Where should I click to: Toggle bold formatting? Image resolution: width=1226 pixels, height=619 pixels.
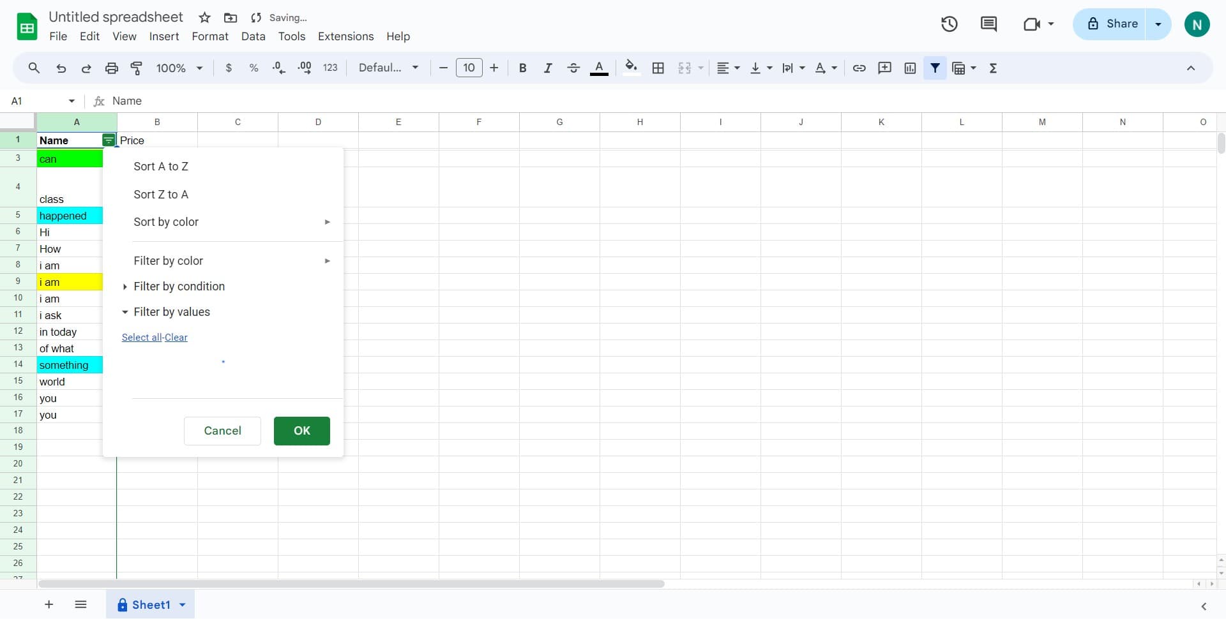coord(522,68)
